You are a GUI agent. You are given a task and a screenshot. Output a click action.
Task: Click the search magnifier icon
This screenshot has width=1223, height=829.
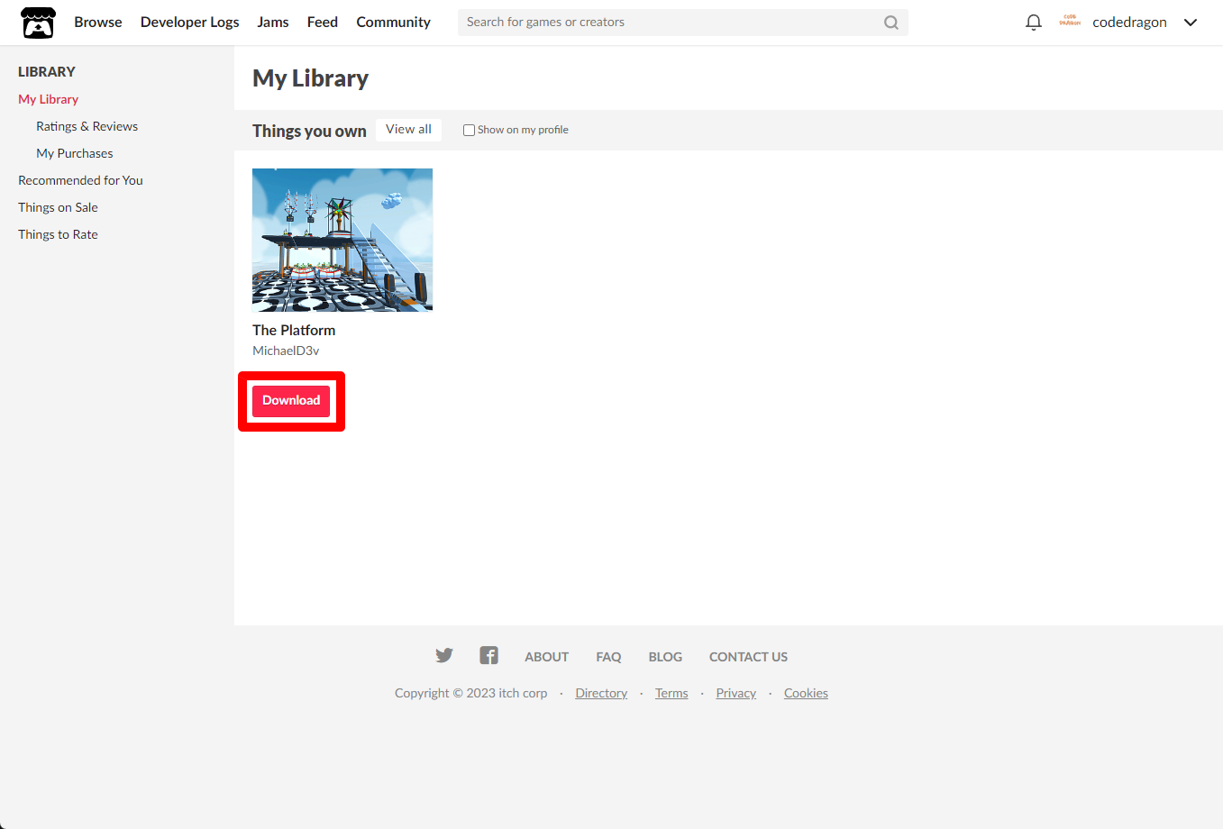[x=891, y=23]
